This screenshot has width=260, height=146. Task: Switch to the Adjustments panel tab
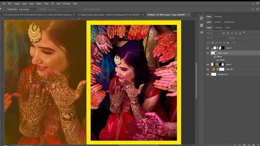(229, 22)
